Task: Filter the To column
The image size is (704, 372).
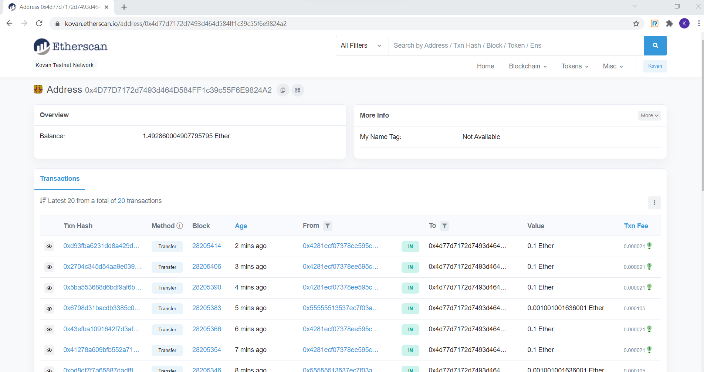Action: [444, 226]
